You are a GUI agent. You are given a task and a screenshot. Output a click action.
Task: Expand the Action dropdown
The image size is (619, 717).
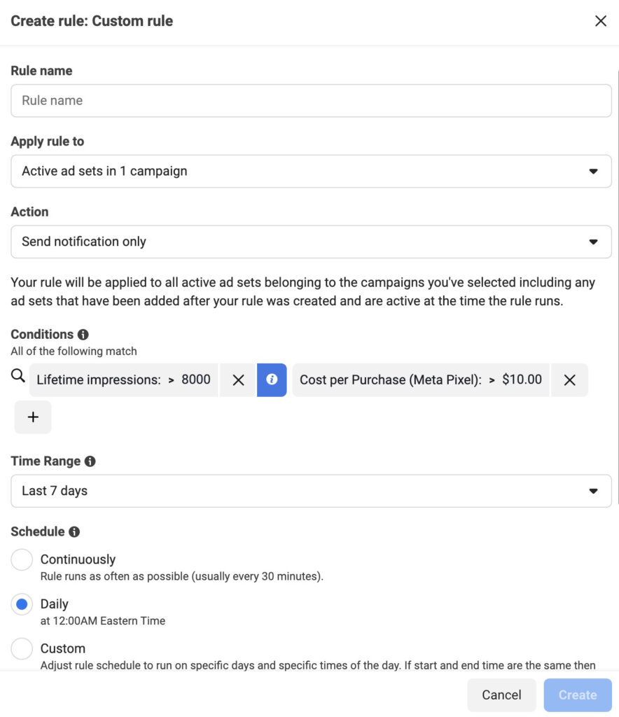[310, 242]
